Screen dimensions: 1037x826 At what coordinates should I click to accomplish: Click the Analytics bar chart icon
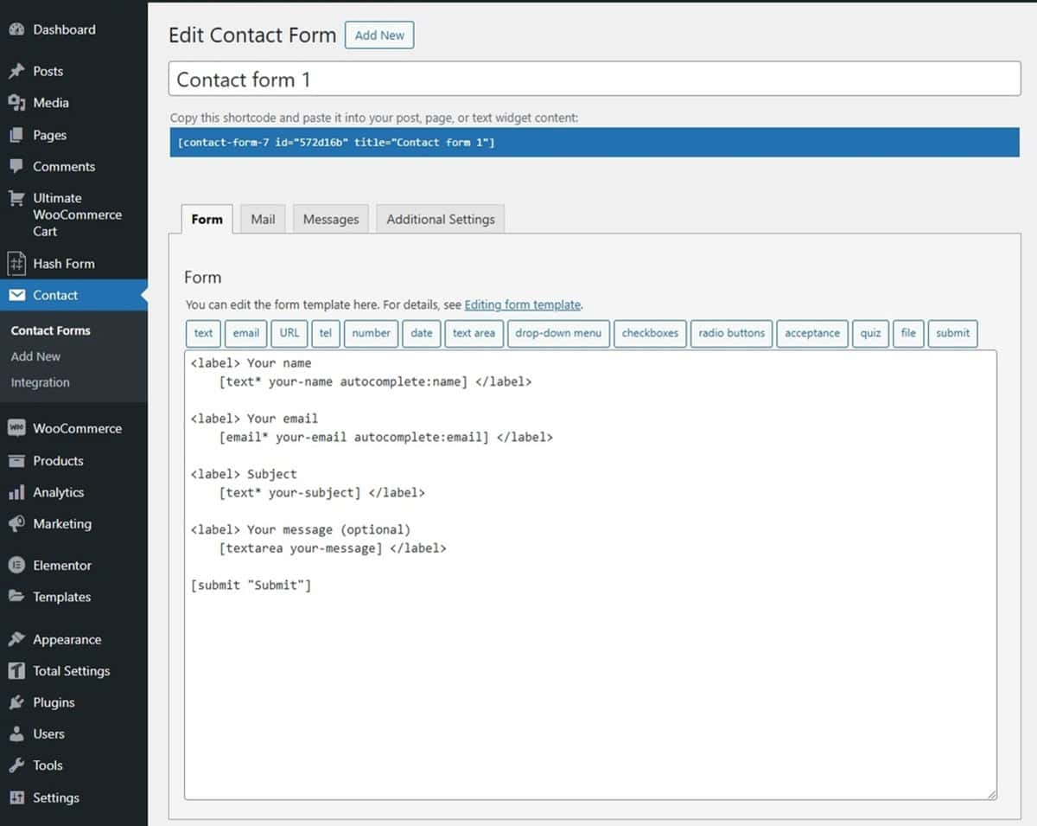[x=16, y=492]
